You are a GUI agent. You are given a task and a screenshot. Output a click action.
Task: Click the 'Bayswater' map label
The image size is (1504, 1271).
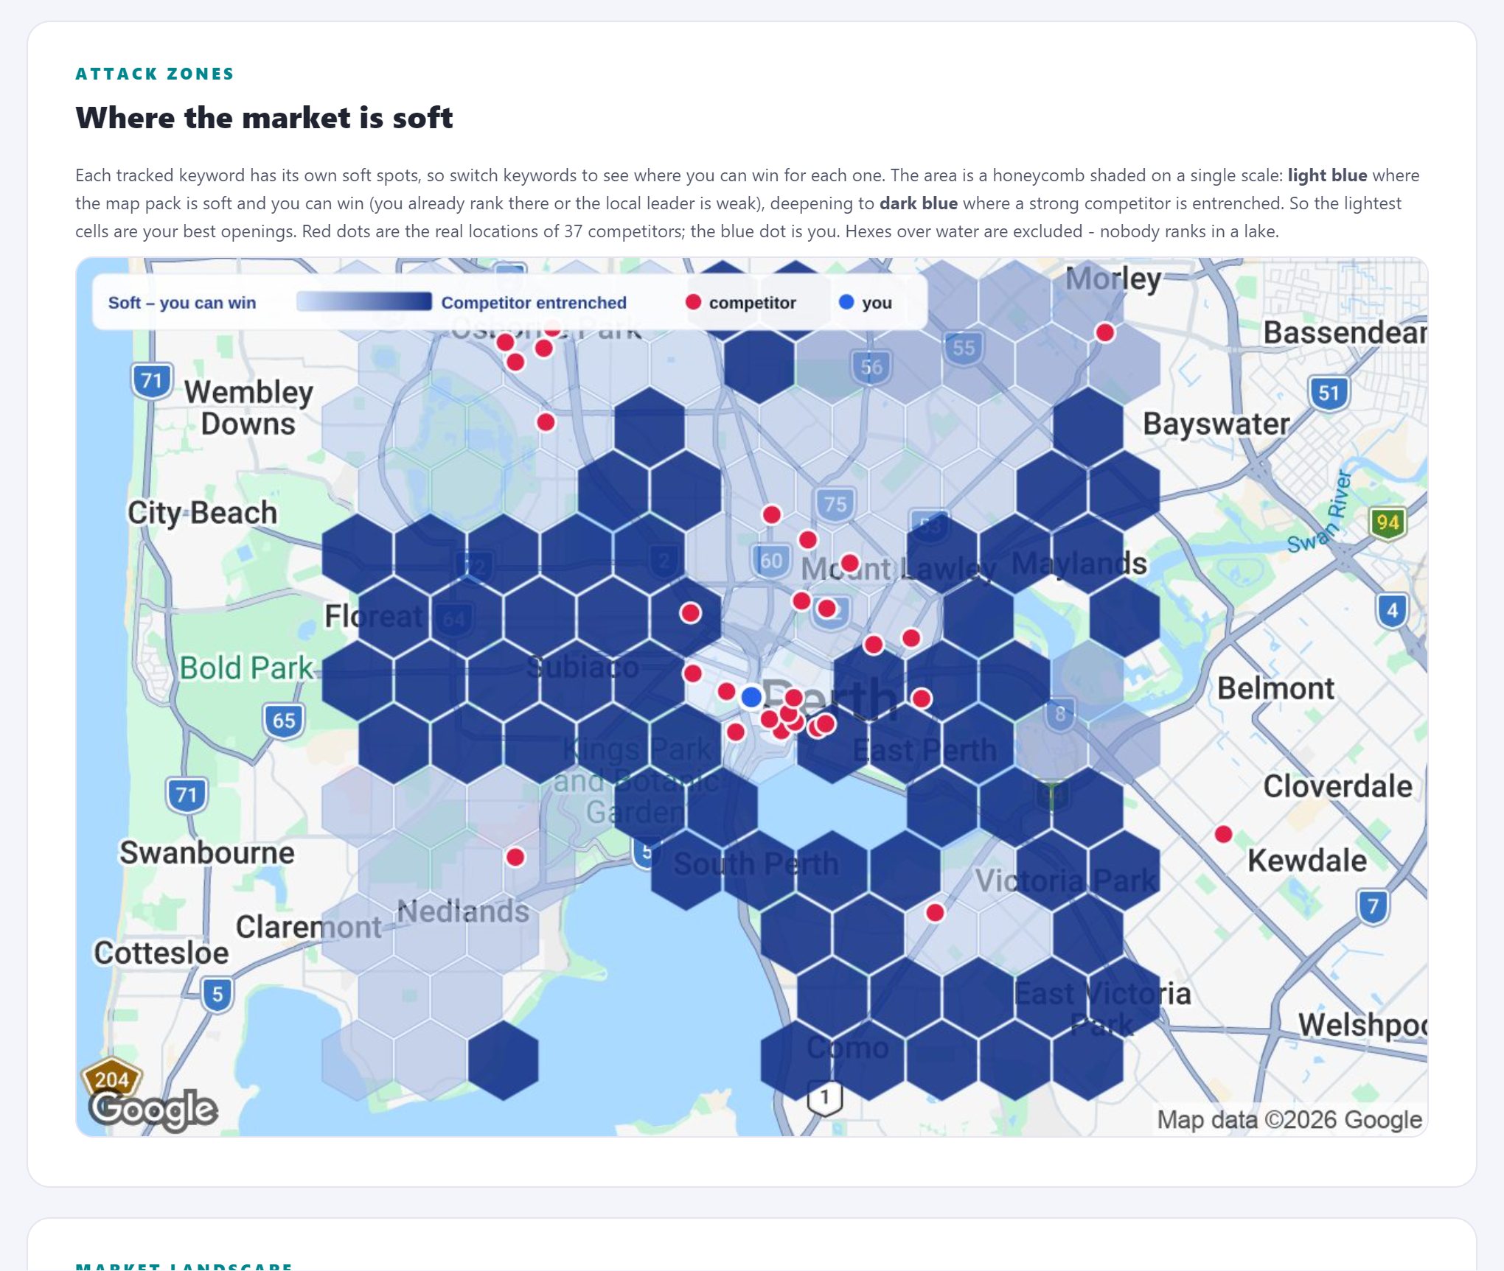[1216, 424]
